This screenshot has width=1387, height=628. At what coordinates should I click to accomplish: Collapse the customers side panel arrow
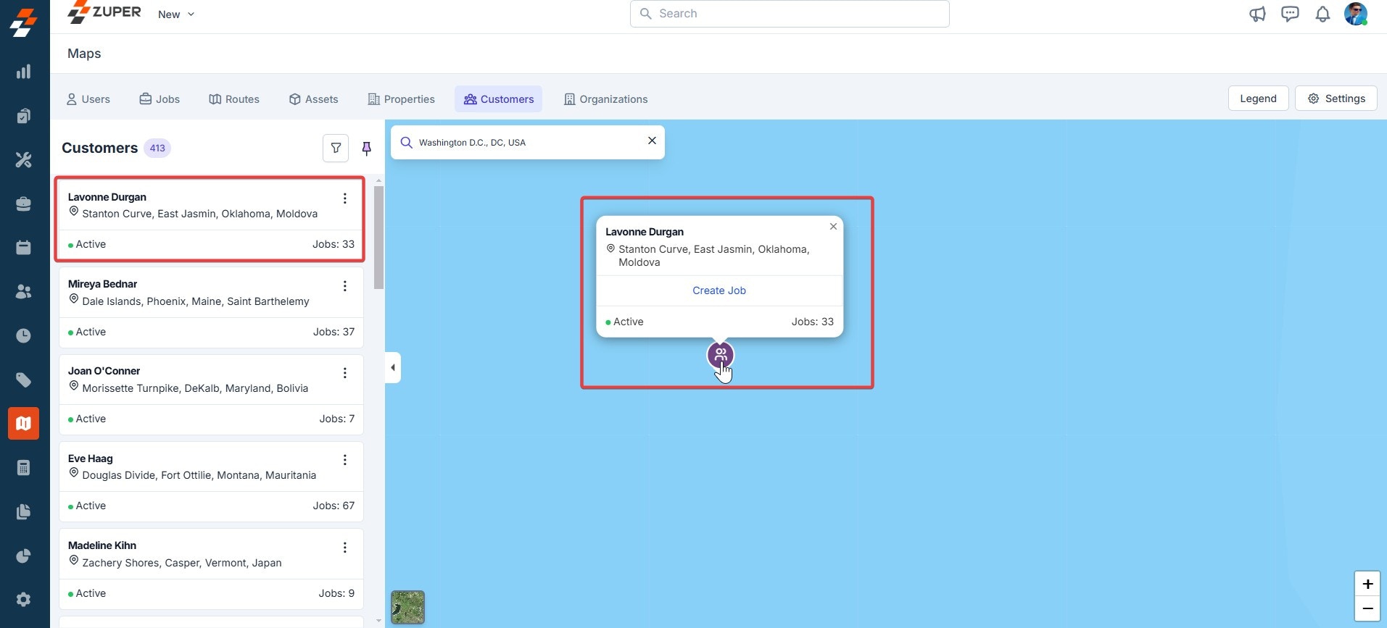point(392,367)
